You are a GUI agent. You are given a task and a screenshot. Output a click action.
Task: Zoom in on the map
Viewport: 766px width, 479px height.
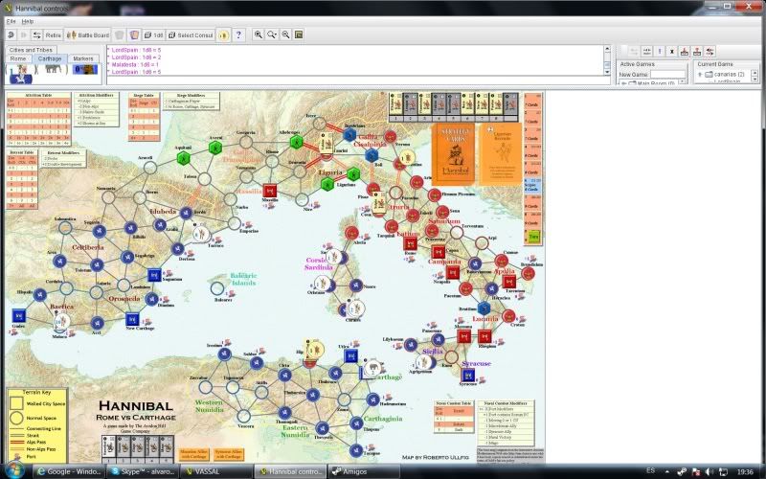pyautogui.click(x=258, y=34)
